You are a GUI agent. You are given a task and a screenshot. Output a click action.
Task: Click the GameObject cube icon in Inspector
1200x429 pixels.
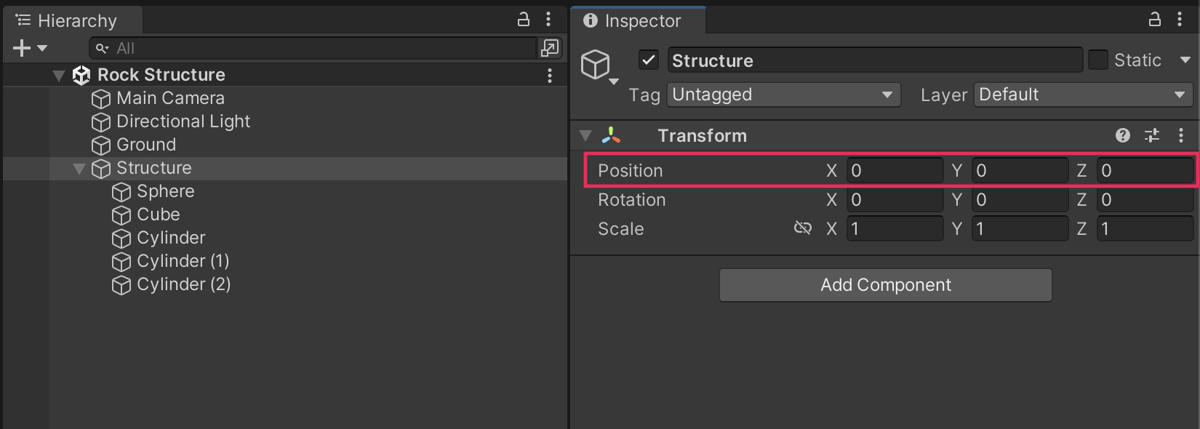[x=596, y=65]
